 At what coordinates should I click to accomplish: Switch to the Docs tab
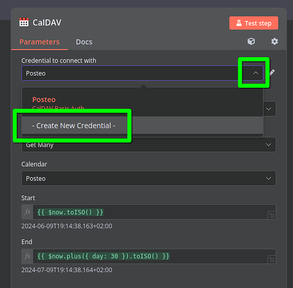coord(84,42)
